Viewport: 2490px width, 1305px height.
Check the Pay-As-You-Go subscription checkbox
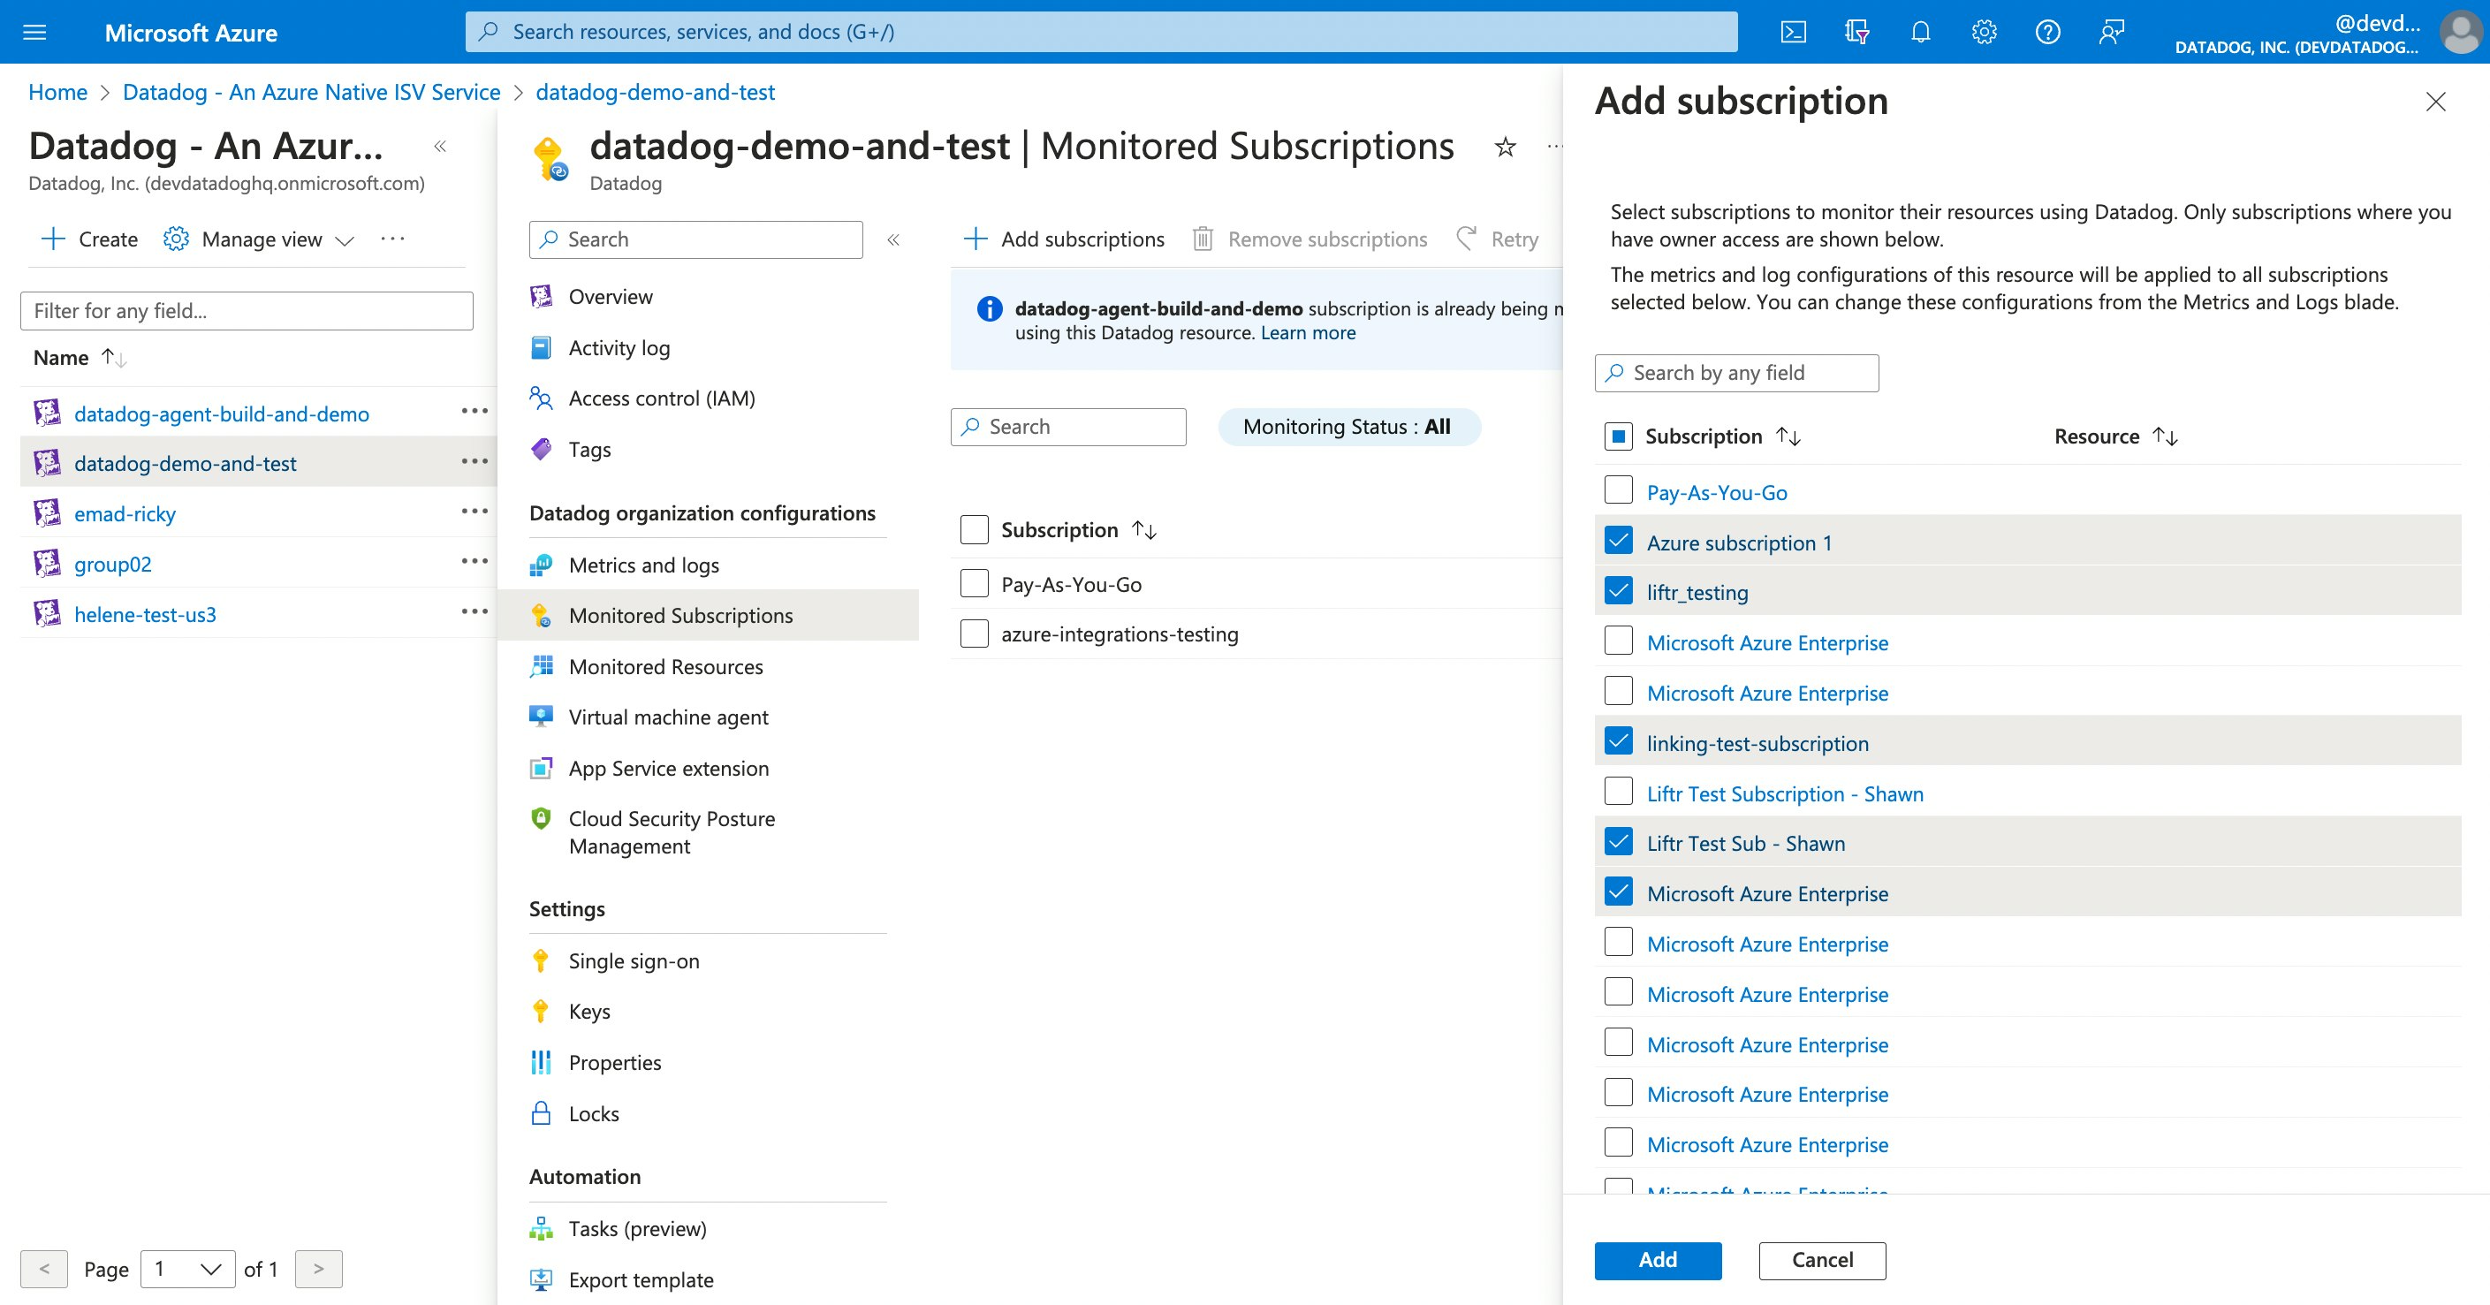coord(1617,490)
